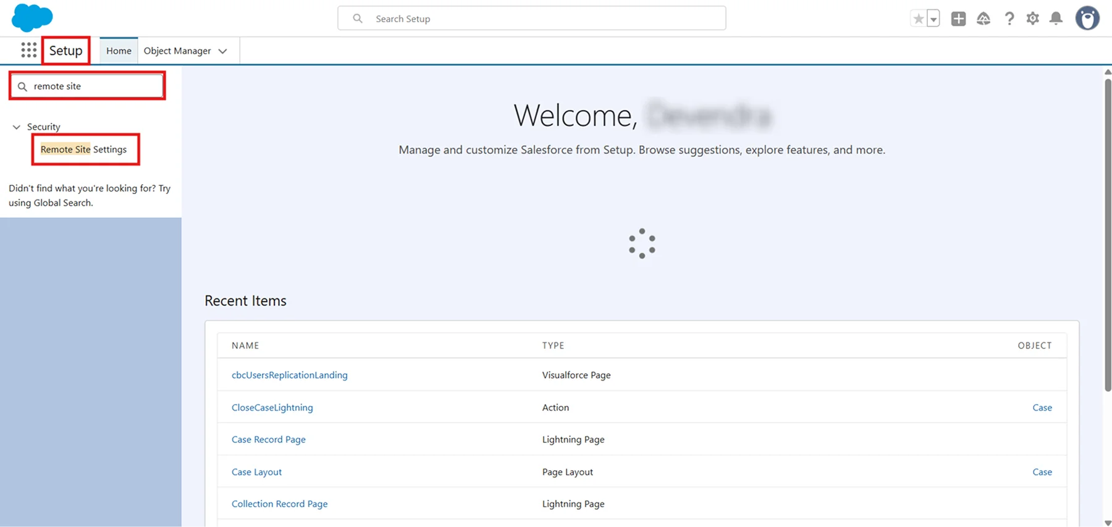Click the NAME column header

tap(245, 345)
